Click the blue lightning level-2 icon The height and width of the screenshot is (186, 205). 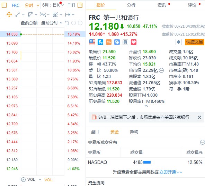tap(100, 42)
